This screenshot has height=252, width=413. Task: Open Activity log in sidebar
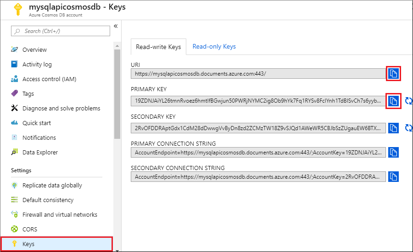[37, 64]
